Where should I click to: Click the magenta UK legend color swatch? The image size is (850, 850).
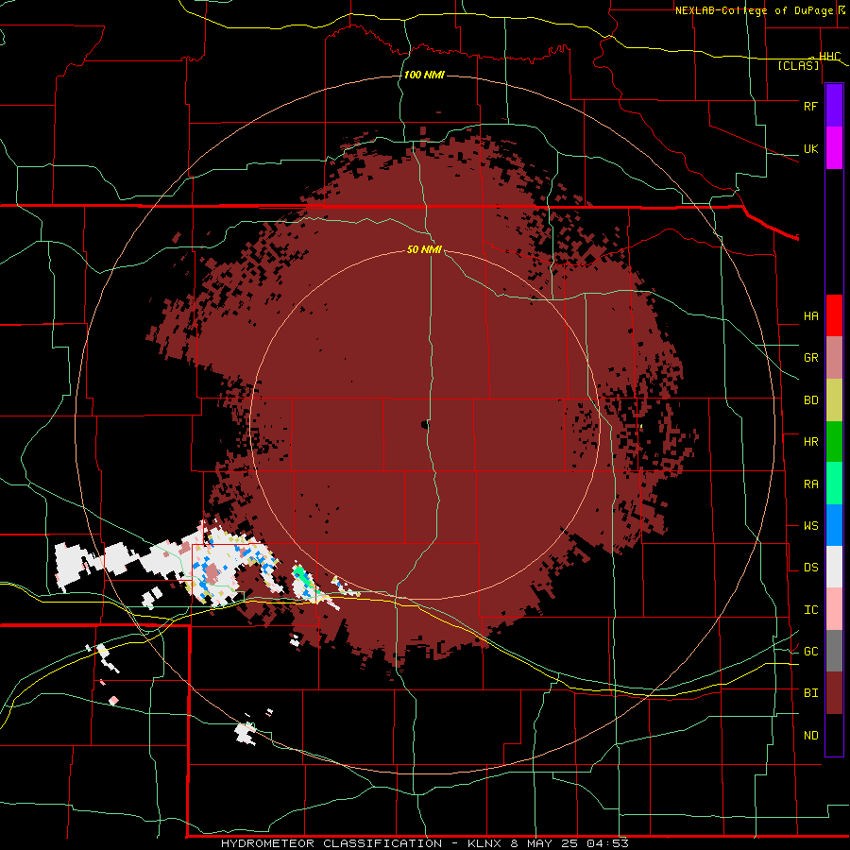click(x=834, y=148)
